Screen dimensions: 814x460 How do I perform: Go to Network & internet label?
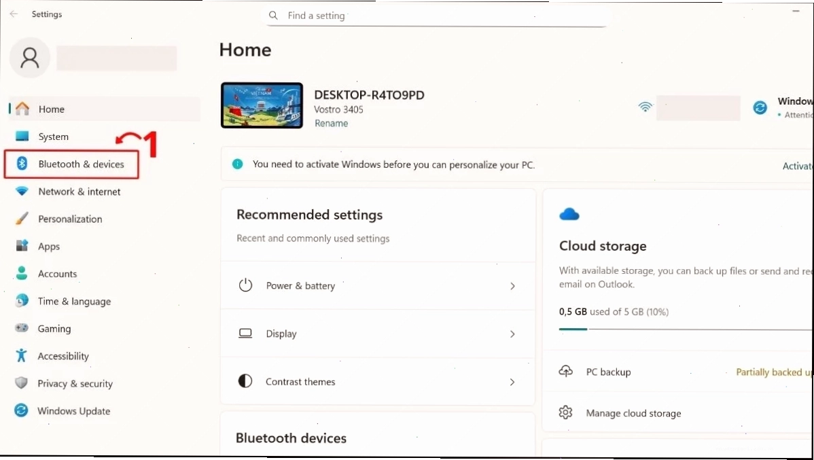[x=79, y=192]
